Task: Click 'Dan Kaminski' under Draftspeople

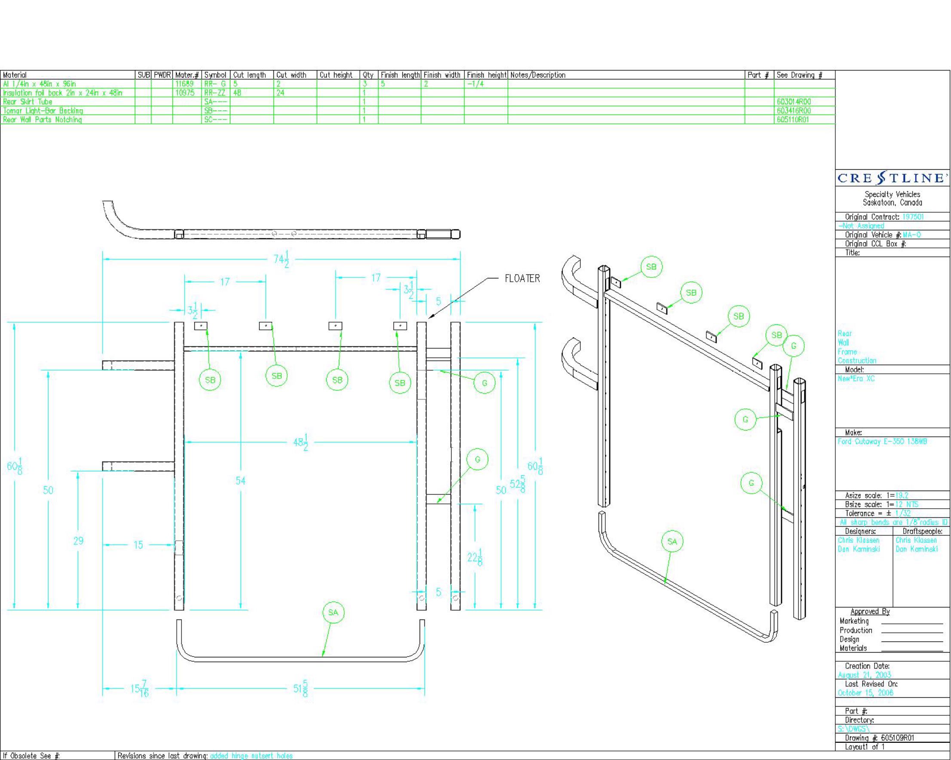Action: (916, 549)
